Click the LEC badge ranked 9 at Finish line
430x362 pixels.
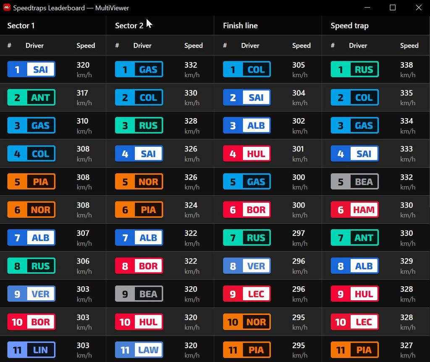click(247, 293)
